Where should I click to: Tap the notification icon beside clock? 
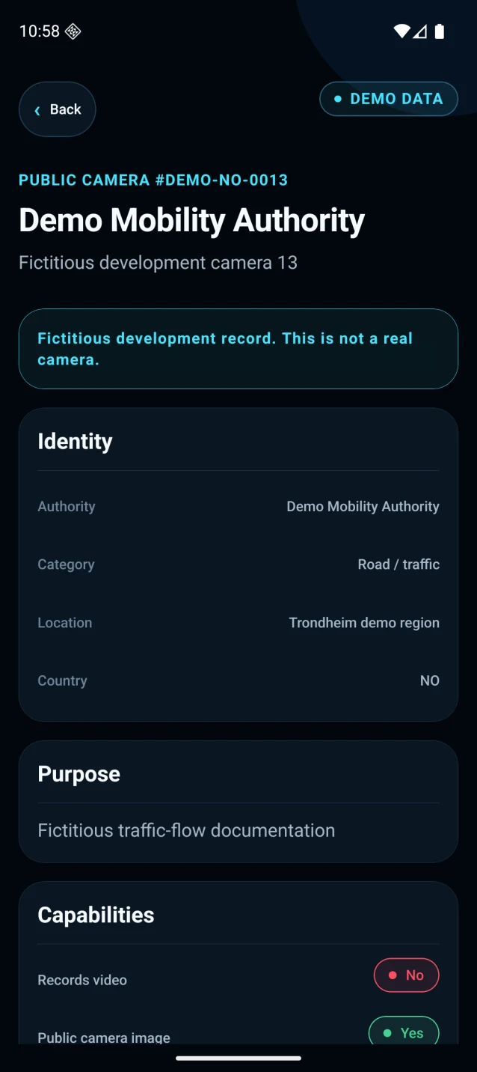[x=73, y=31]
